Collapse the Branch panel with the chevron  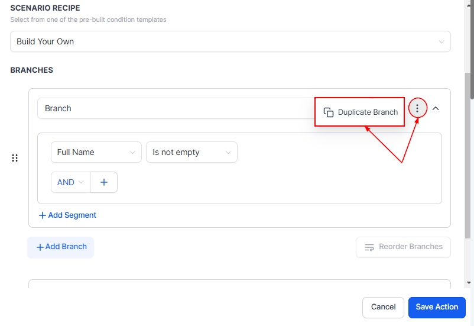pos(436,108)
